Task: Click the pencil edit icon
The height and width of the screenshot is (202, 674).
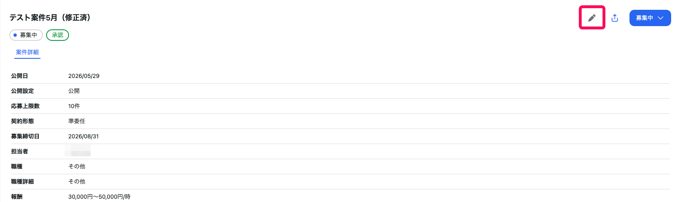Action: (x=592, y=18)
